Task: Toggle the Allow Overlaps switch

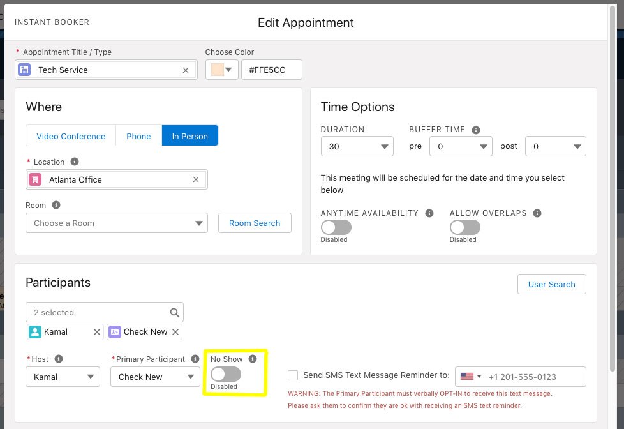Action: [x=464, y=227]
